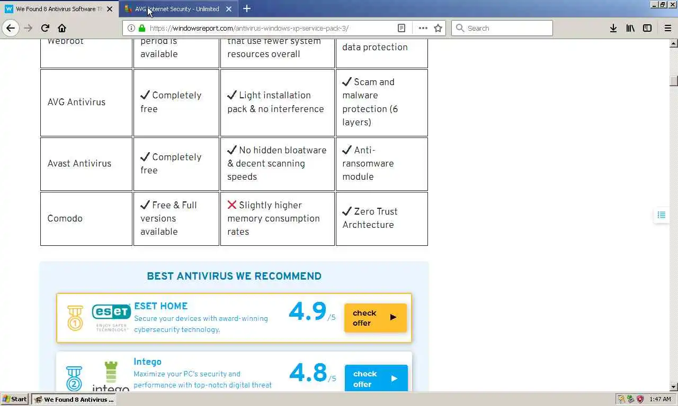678x406 pixels.
Task: Click 'No hidden bloatware & decent scanning speeds'
Action: [x=277, y=163]
